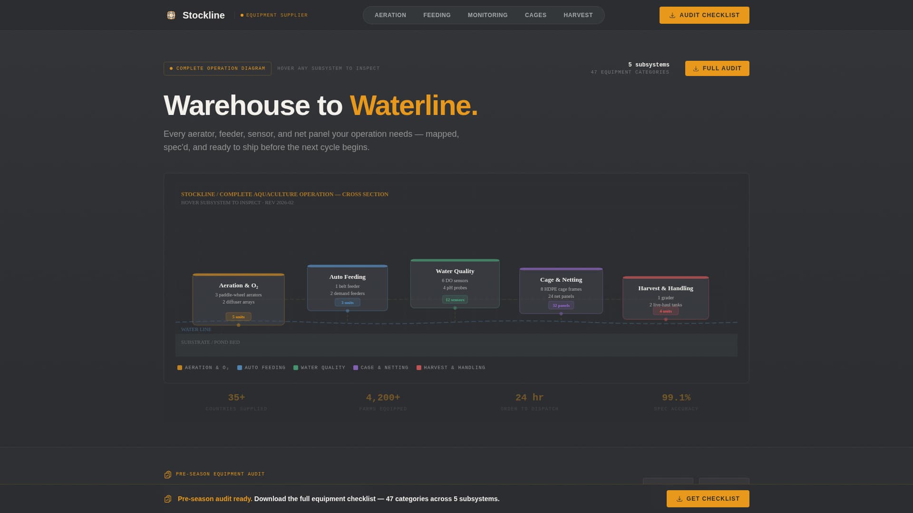
Task: Click the clipboard icon beside PRE-SEASON EQUIPMENT AUDIT
Action: click(167, 474)
